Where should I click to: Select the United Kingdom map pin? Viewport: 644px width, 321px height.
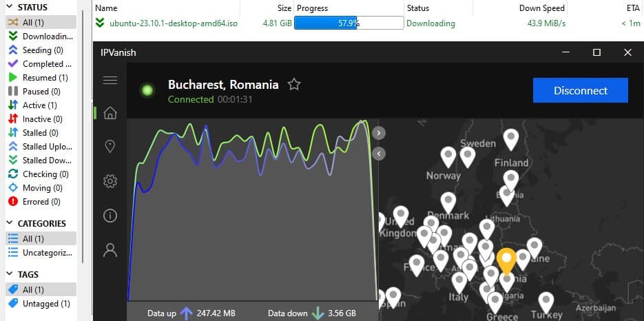pos(400,216)
